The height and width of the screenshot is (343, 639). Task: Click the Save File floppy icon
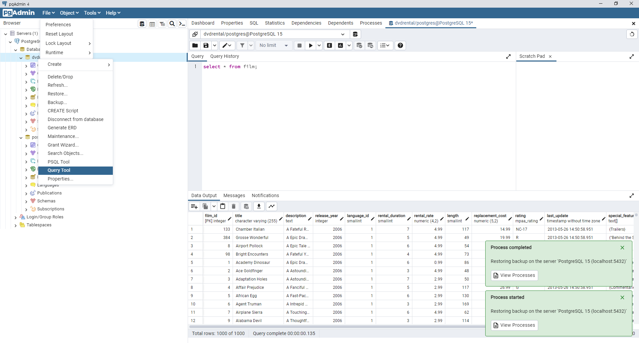(206, 46)
